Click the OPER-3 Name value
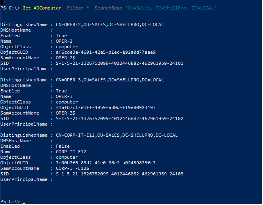Image resolution: width=263 pixels, height=205 pixels. click(64, 96)
